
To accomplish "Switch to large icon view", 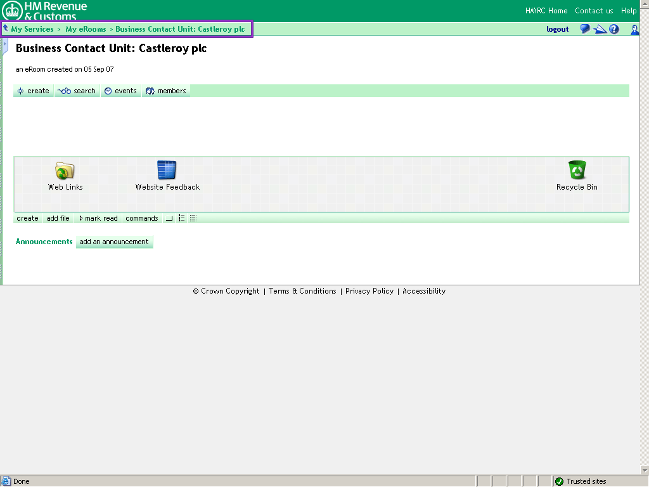I will pos(169,218).
